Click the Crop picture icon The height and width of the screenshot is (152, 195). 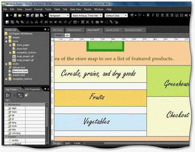[x=66, y=22]
